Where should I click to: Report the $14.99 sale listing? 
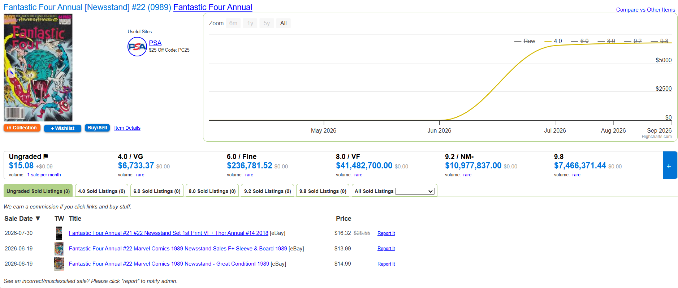click(x=386, y=264)
